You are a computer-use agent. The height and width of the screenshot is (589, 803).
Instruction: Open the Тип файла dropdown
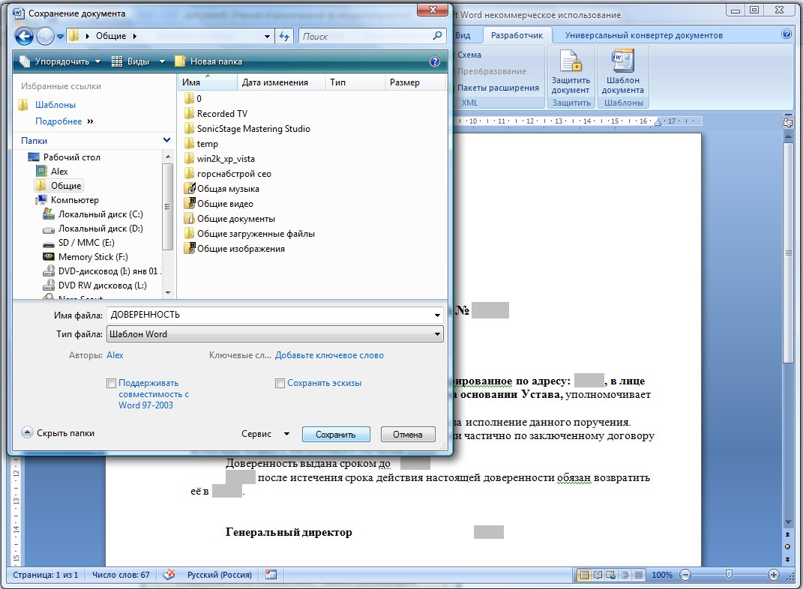pos(275,334)
